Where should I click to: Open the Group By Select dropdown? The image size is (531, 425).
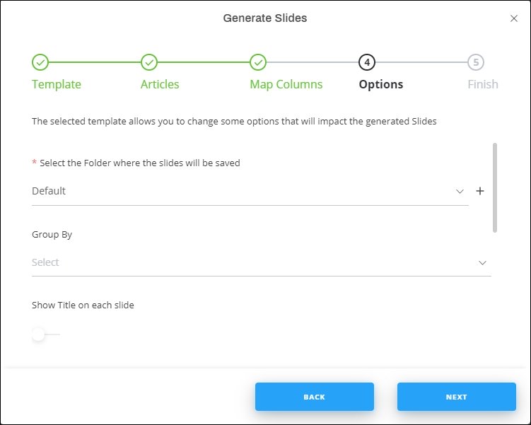pos(262,262)
